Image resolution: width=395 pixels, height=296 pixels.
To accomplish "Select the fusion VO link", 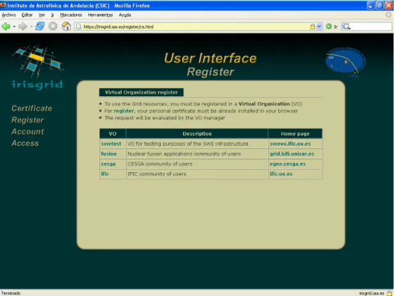I will [109, 153].
